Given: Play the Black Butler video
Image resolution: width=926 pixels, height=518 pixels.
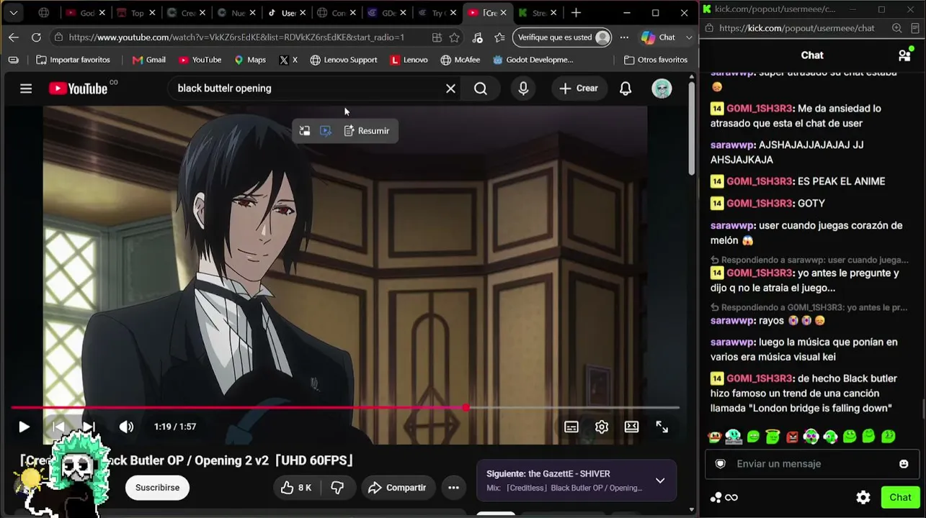Looking at the screenshot, I should [24, 427].
